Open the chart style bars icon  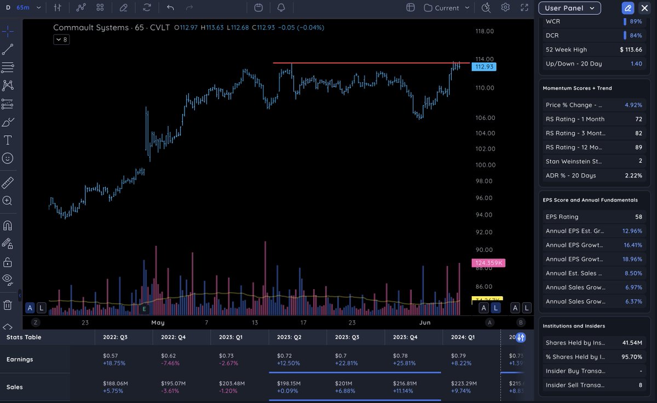pos(58,8)
